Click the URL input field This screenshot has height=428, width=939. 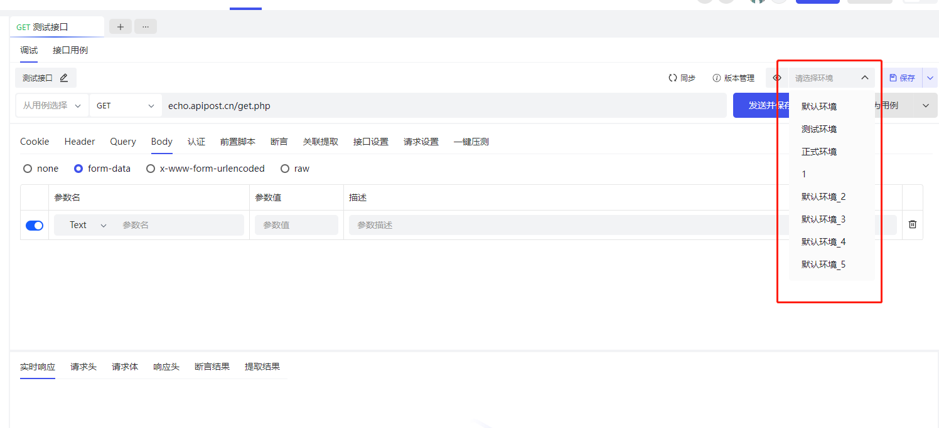point(439,106)
